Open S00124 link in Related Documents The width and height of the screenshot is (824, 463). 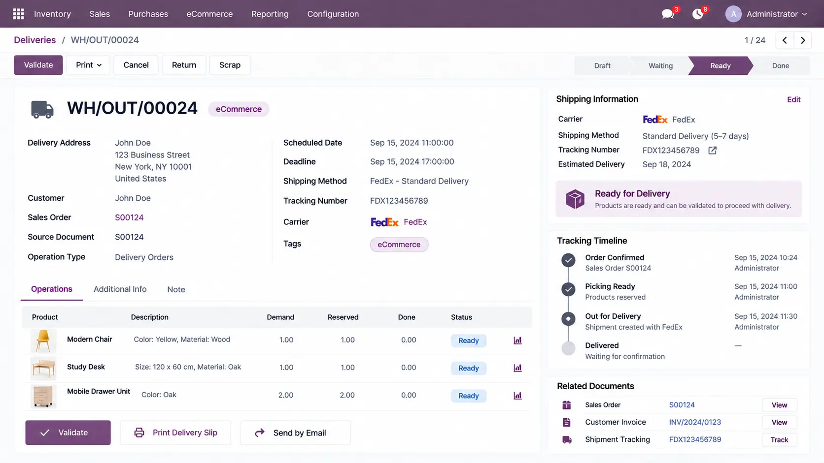coord(682,405)
